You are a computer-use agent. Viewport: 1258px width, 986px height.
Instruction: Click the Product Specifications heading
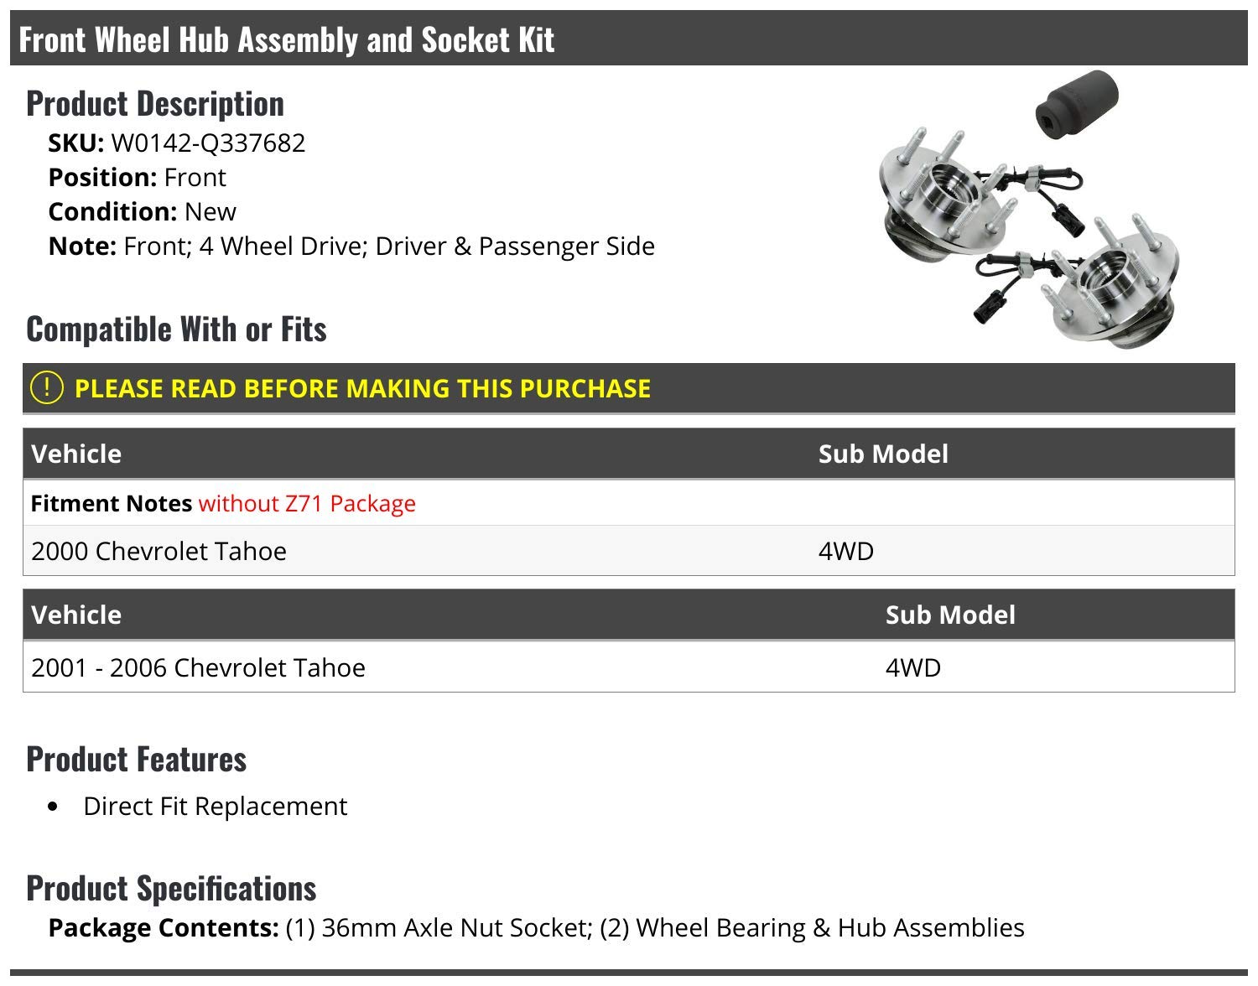(x=171, y=888)
